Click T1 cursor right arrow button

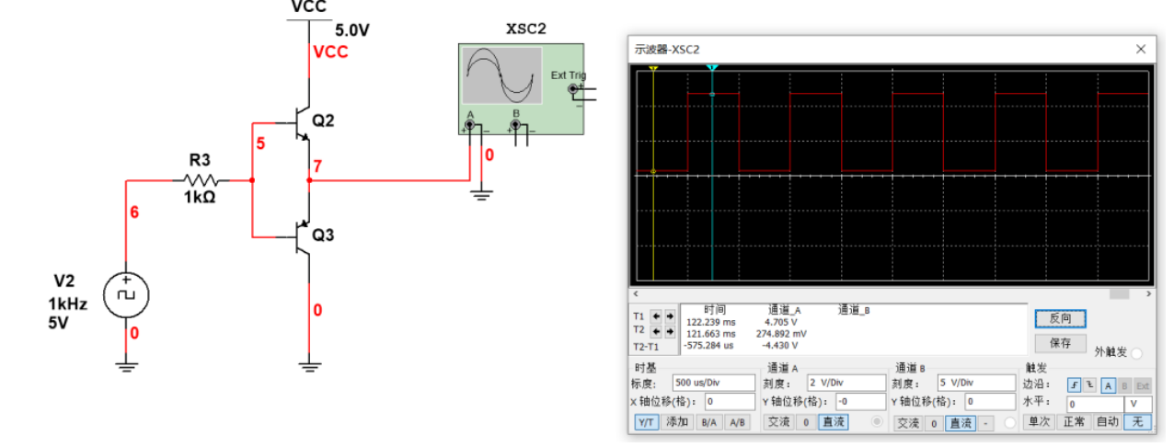(x=669, y=315)
